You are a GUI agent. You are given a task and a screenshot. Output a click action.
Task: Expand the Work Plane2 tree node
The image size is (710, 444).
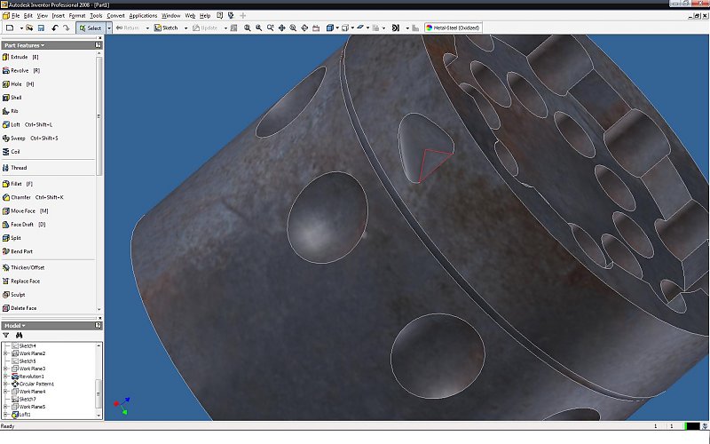(x=6, y=353)
